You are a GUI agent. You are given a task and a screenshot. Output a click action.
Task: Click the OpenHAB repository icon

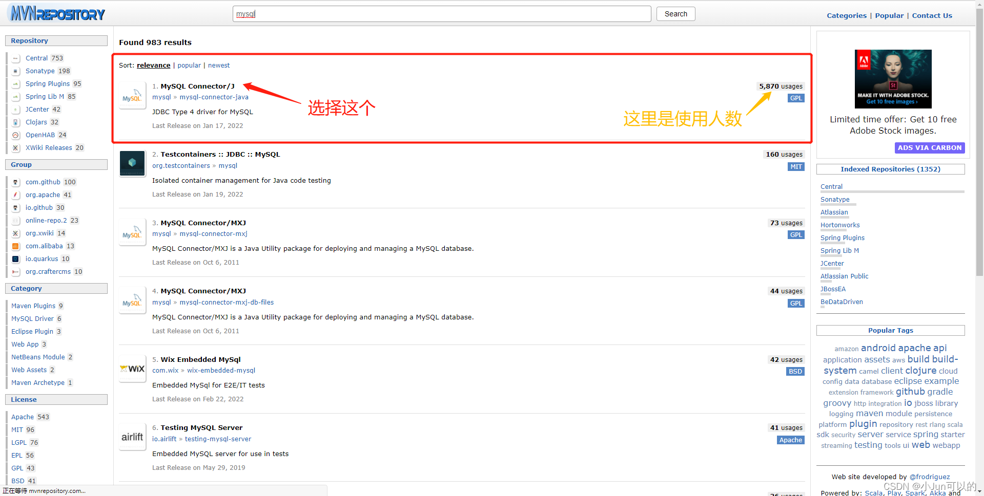[x=16, y=135]
